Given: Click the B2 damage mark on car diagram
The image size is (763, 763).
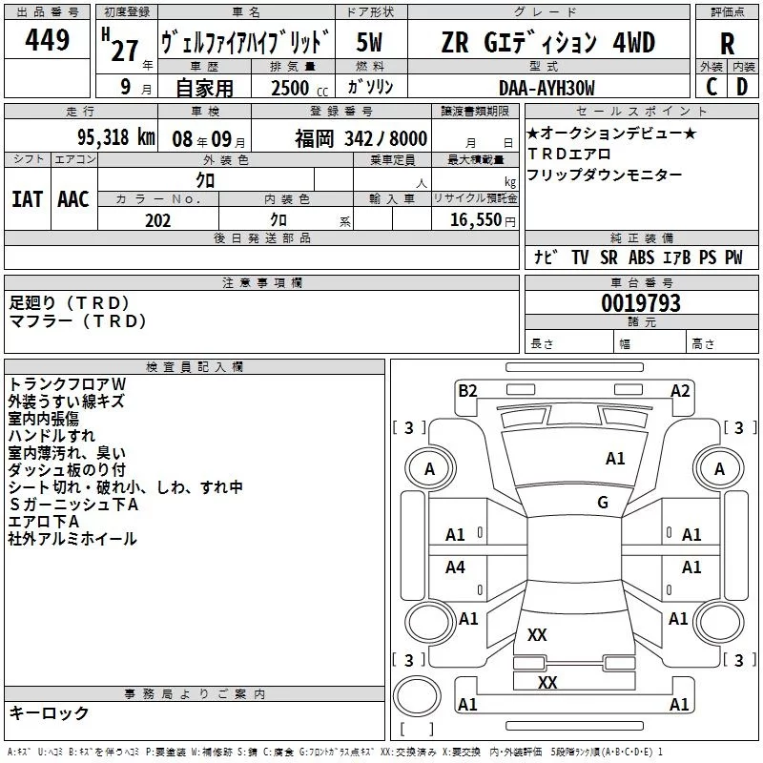Looking at the screenshot, I should click(x=467, y=390).
